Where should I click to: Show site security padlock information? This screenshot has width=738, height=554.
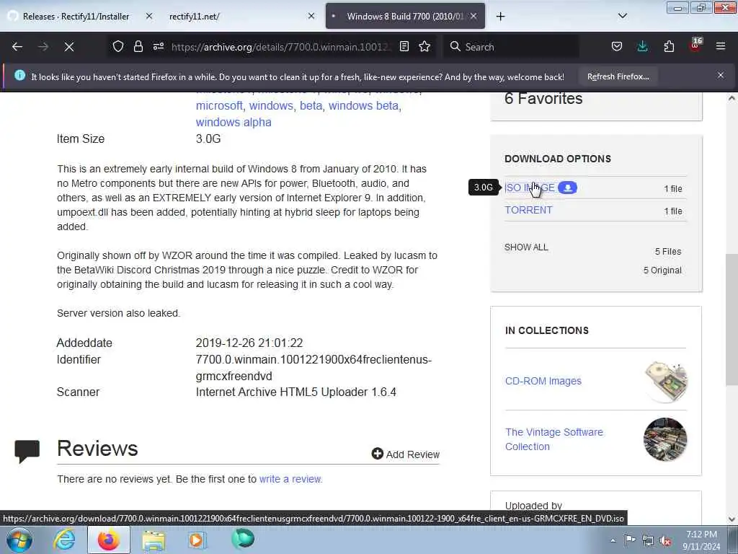pos(138,46)
